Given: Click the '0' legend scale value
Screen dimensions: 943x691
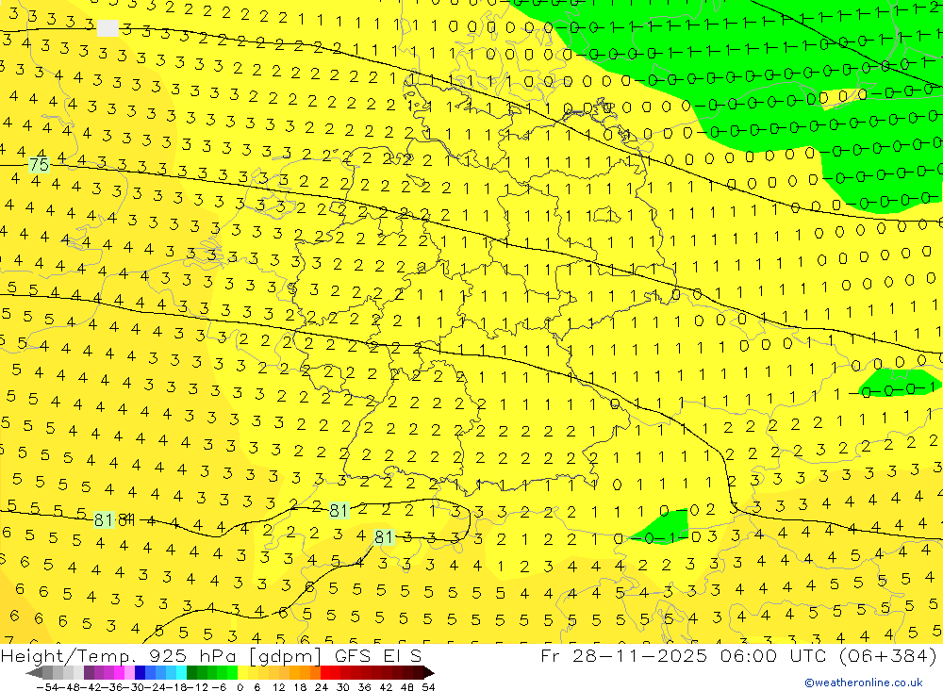Looking at the screenshot, I should pyautogui.click(x=240, y=687).
